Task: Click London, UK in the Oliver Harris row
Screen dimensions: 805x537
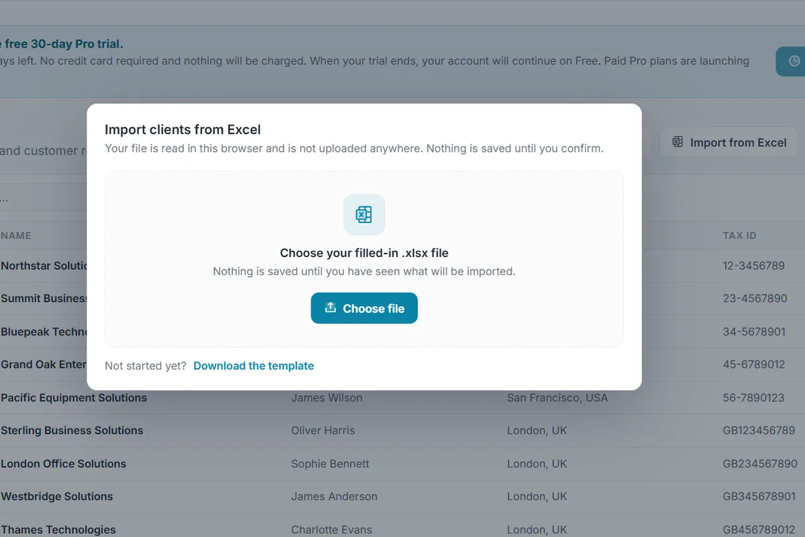Action: click(x=537, y=430)
